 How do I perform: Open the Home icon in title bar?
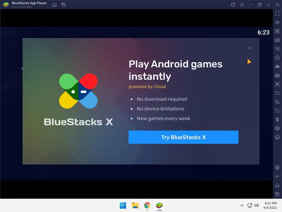pyautogui.click(x=55, y=5)
